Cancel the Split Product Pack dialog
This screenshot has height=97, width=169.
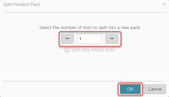coord(155,89)
